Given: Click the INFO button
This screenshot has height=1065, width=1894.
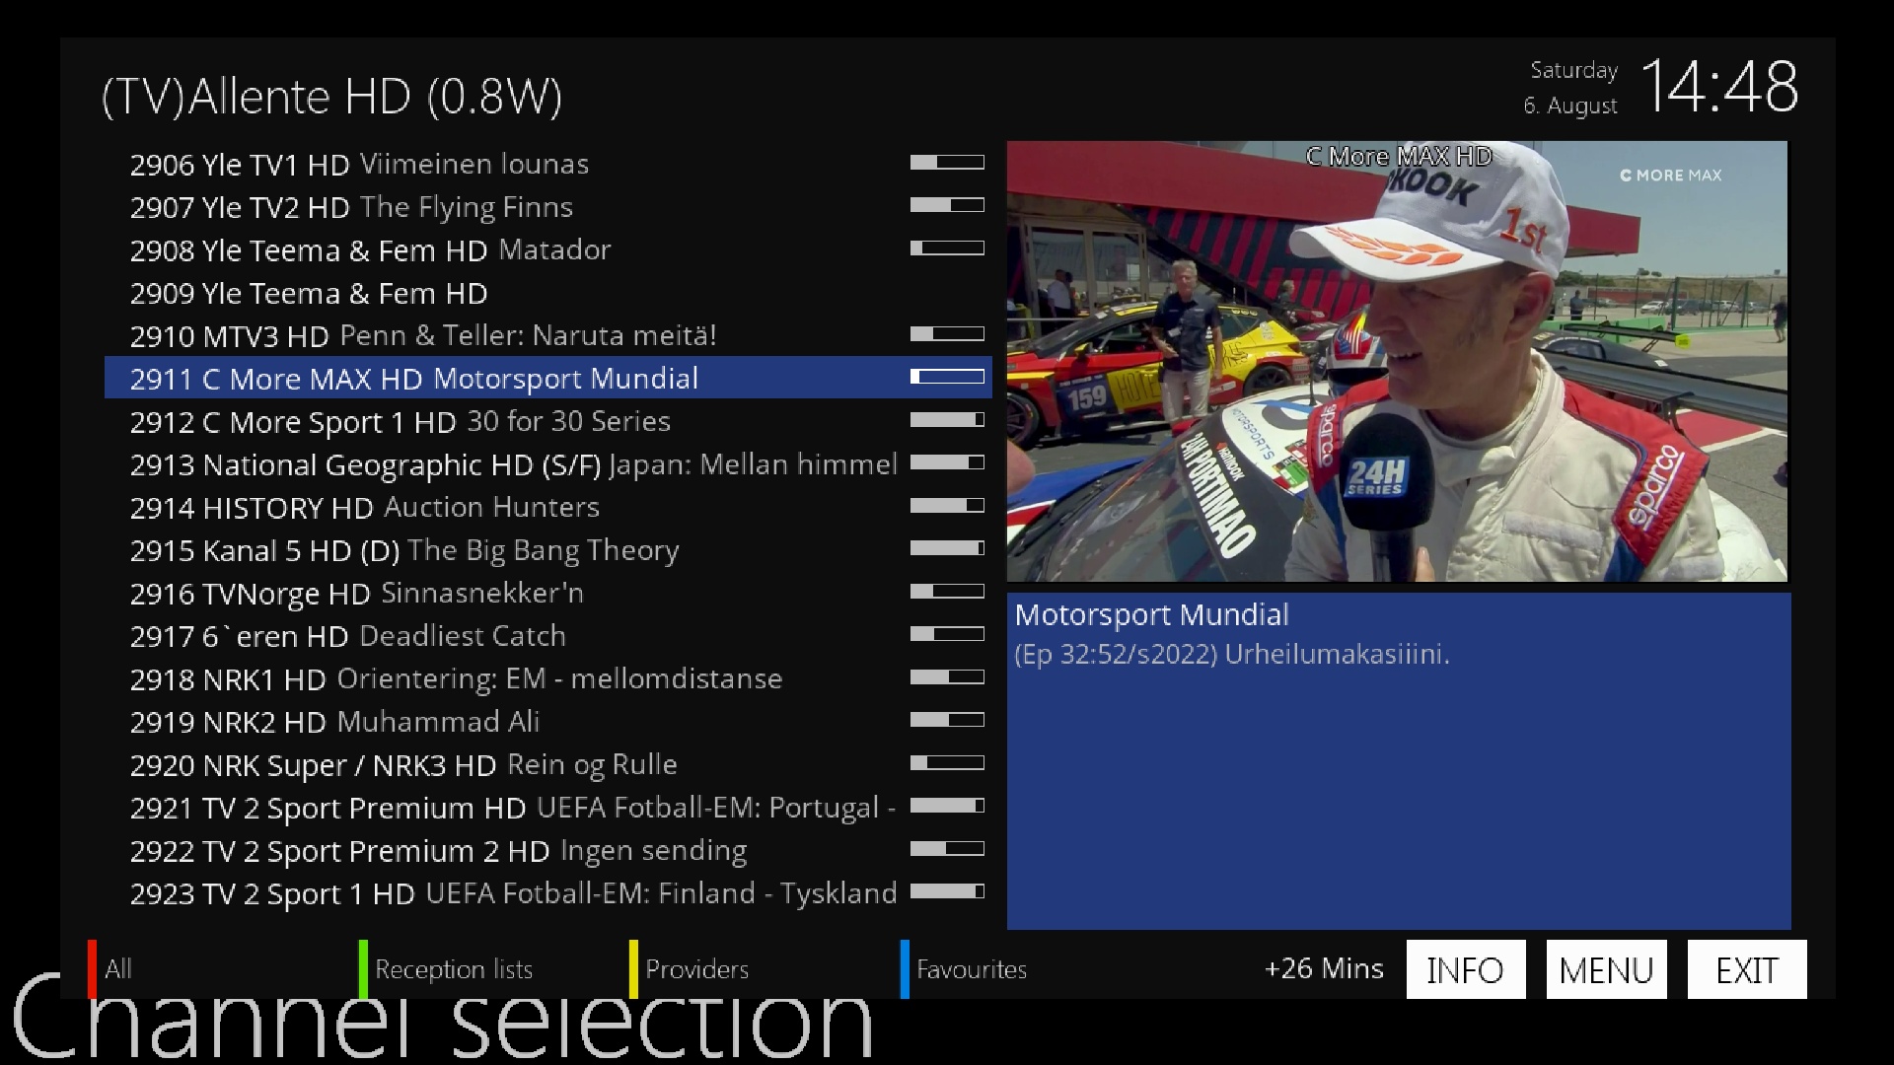Looking at the screenshot, I should pos(1465,969).
